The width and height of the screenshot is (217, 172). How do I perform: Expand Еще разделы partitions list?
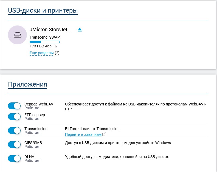click(42, 53)
